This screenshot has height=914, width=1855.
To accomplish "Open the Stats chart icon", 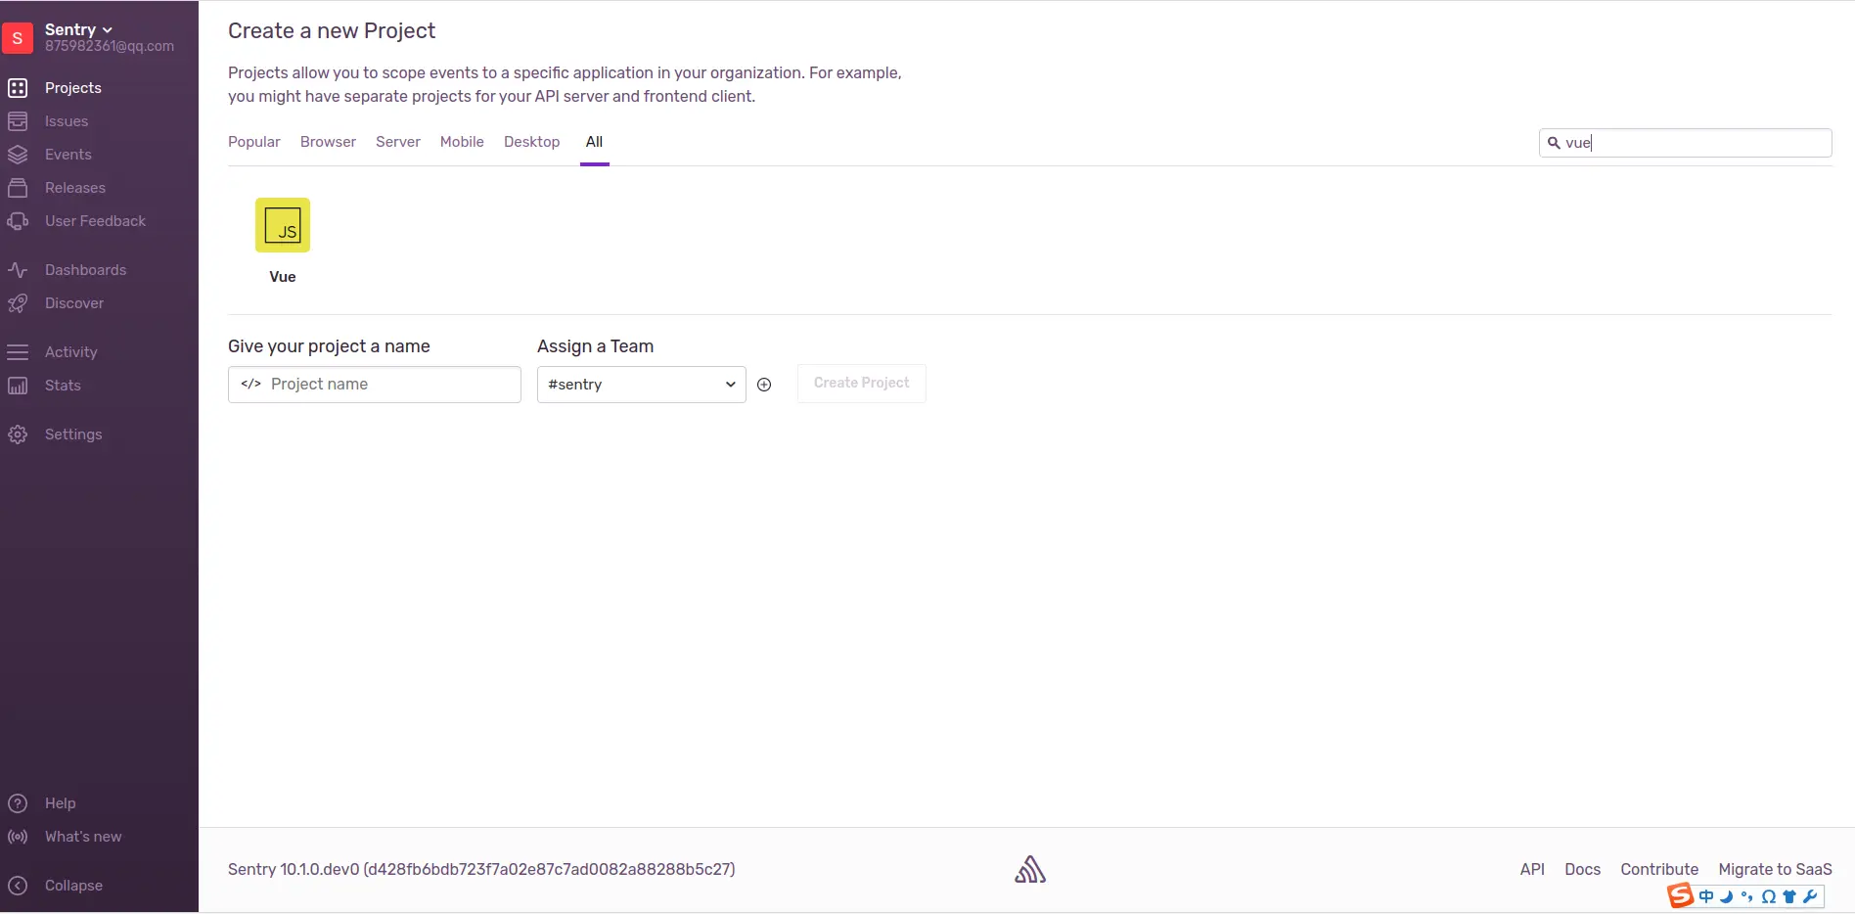I will click(18, 386).
